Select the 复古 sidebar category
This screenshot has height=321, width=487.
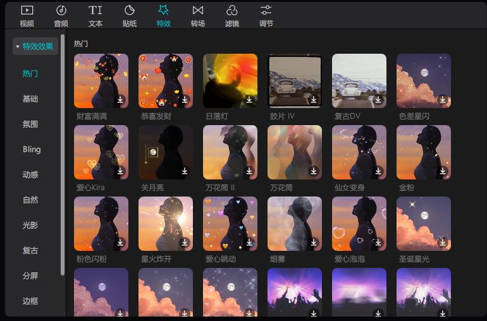[30, 250]
